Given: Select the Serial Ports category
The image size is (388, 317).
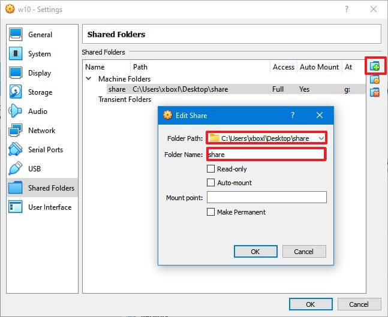Looking at the screenshot, I should tap(42, 150).
